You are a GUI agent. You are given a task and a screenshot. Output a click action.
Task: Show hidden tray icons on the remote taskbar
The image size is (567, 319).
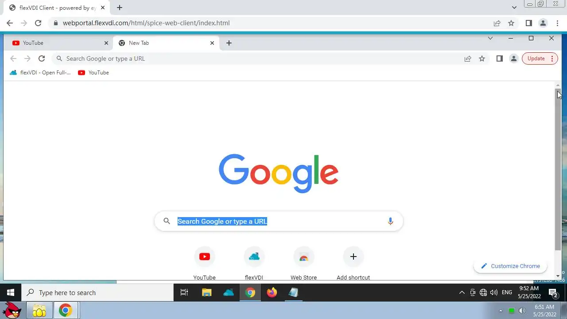click(x=462, y=292)
